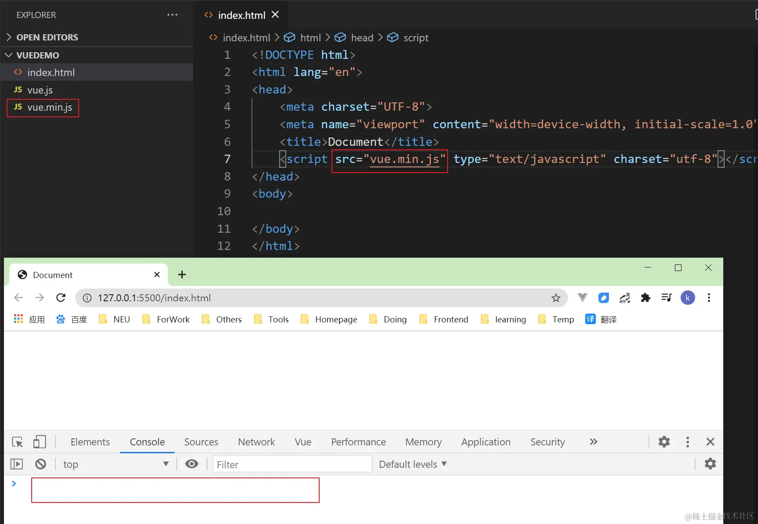Open Chrome three-dot main menu
Screen dimensions: 758x524
[709, 298]
